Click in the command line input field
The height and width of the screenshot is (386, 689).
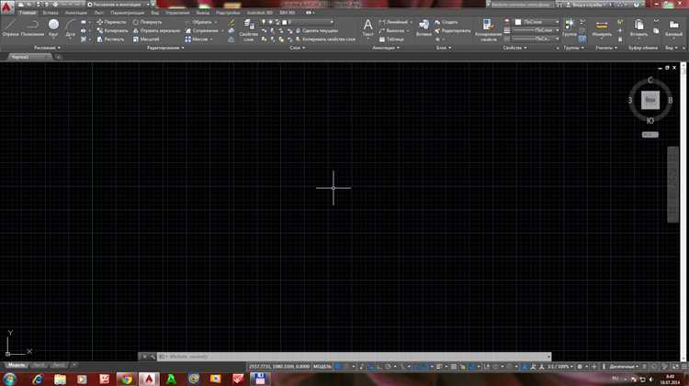[356, 357]
